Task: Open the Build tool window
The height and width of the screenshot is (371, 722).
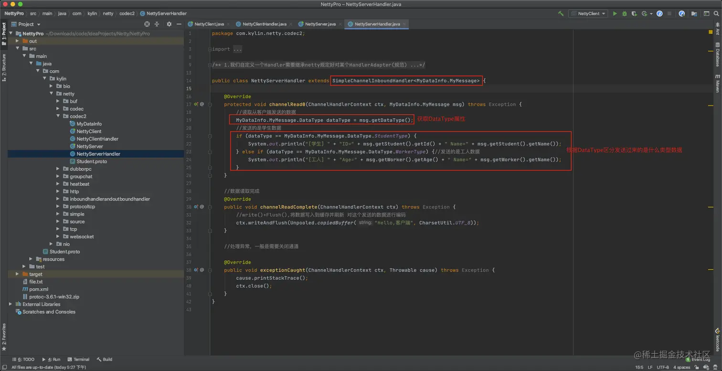Action: pyautogui.click(x=105, y=360)
